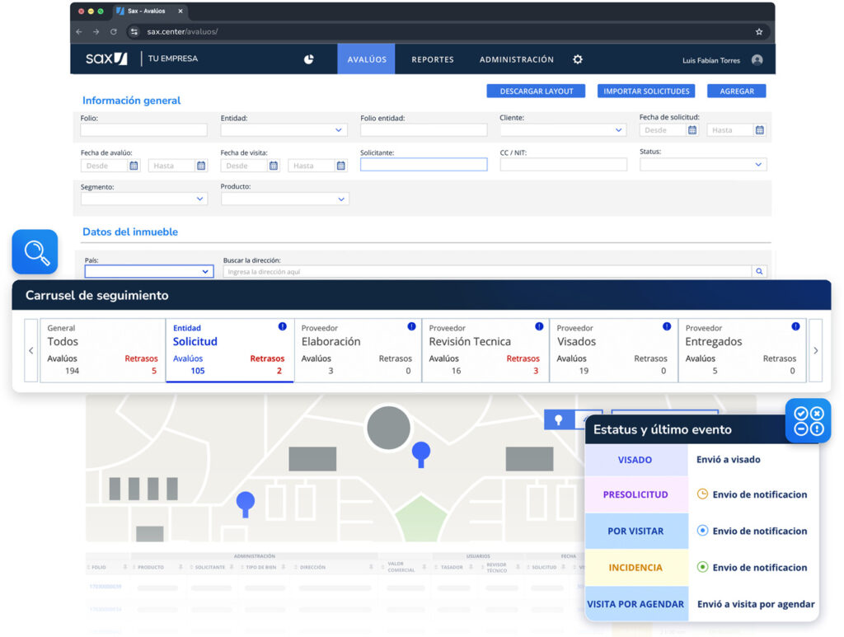Viewport: 844px width, 637px height.
Task: Click info icon on Solicitud card
Action: tap(282, 326)
